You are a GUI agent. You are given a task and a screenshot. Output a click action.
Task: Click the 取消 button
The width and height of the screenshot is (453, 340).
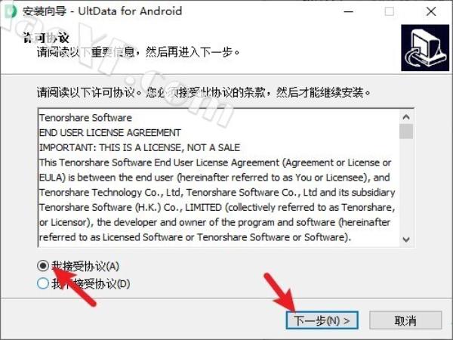pos(405,320)
